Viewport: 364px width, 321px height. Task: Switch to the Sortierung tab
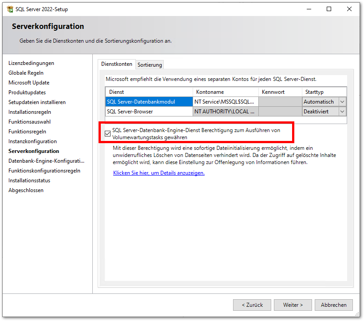150,65
